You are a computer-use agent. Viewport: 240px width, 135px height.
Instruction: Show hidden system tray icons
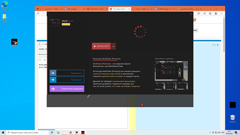click(210, 133)
